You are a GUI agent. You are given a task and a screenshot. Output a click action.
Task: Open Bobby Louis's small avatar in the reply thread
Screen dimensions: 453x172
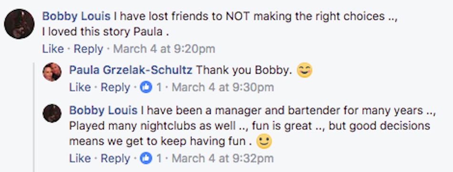(x=52, y=113)
